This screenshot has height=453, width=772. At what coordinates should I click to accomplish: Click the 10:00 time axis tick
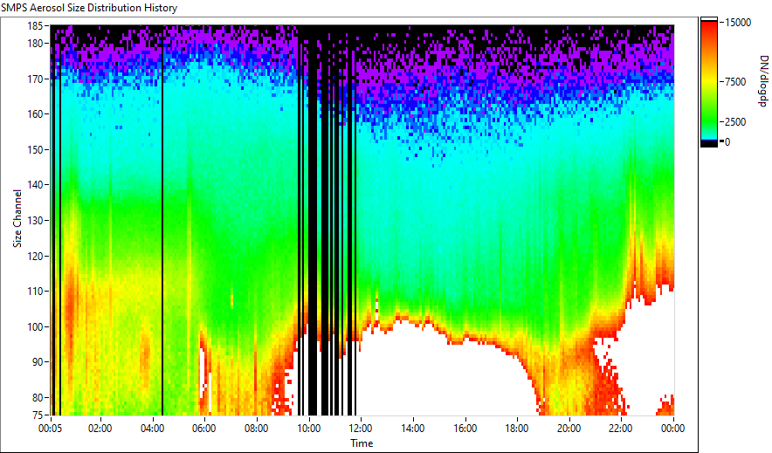point(308,429)
